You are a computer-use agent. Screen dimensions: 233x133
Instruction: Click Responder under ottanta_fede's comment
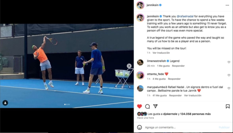174,79
